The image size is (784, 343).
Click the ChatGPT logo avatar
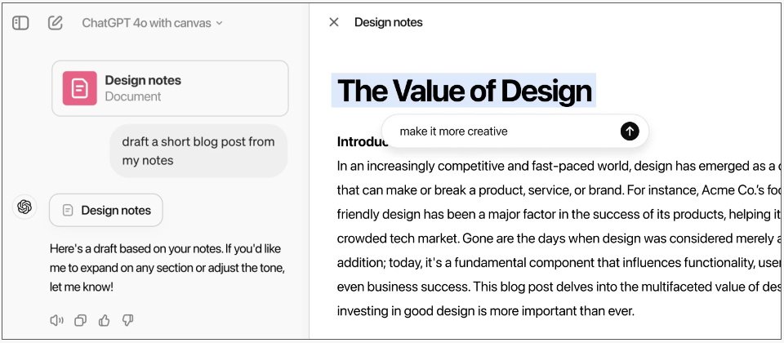coord(24,207)
